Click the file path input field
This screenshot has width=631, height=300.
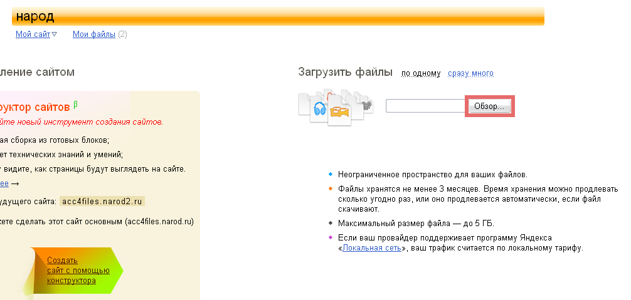point(425,106)
